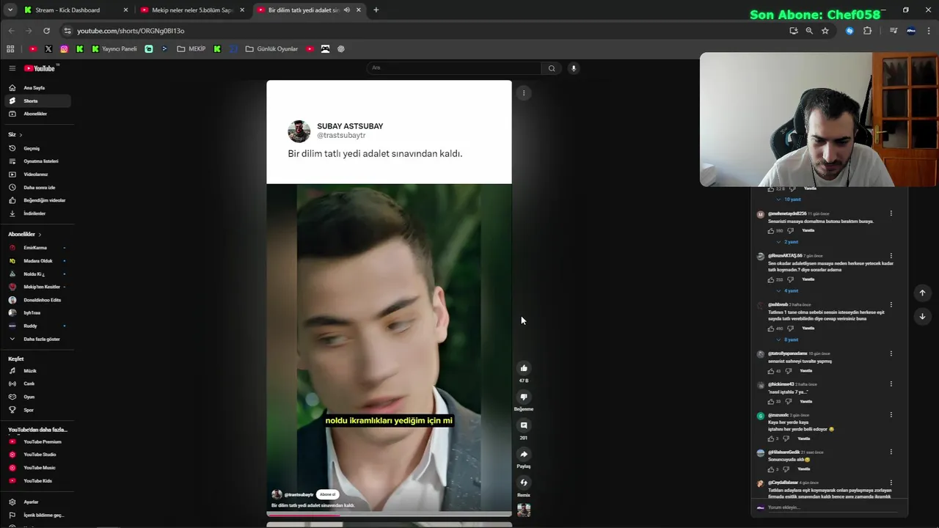Seek along the Short's progress bar
This screenshot has width=939, height=528.
pyautogui.click(x=389, y=514)
